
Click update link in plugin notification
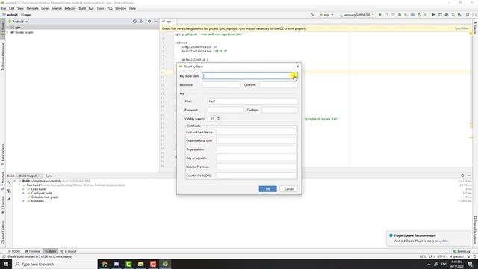(x=443, y=241)
